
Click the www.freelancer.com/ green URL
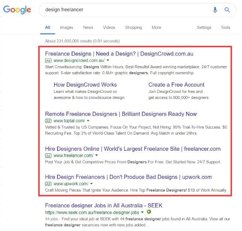pyautogui.click(x=74, y=156)
